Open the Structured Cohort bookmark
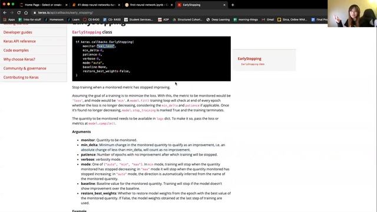The image size is (377, 212). [187, 19]
